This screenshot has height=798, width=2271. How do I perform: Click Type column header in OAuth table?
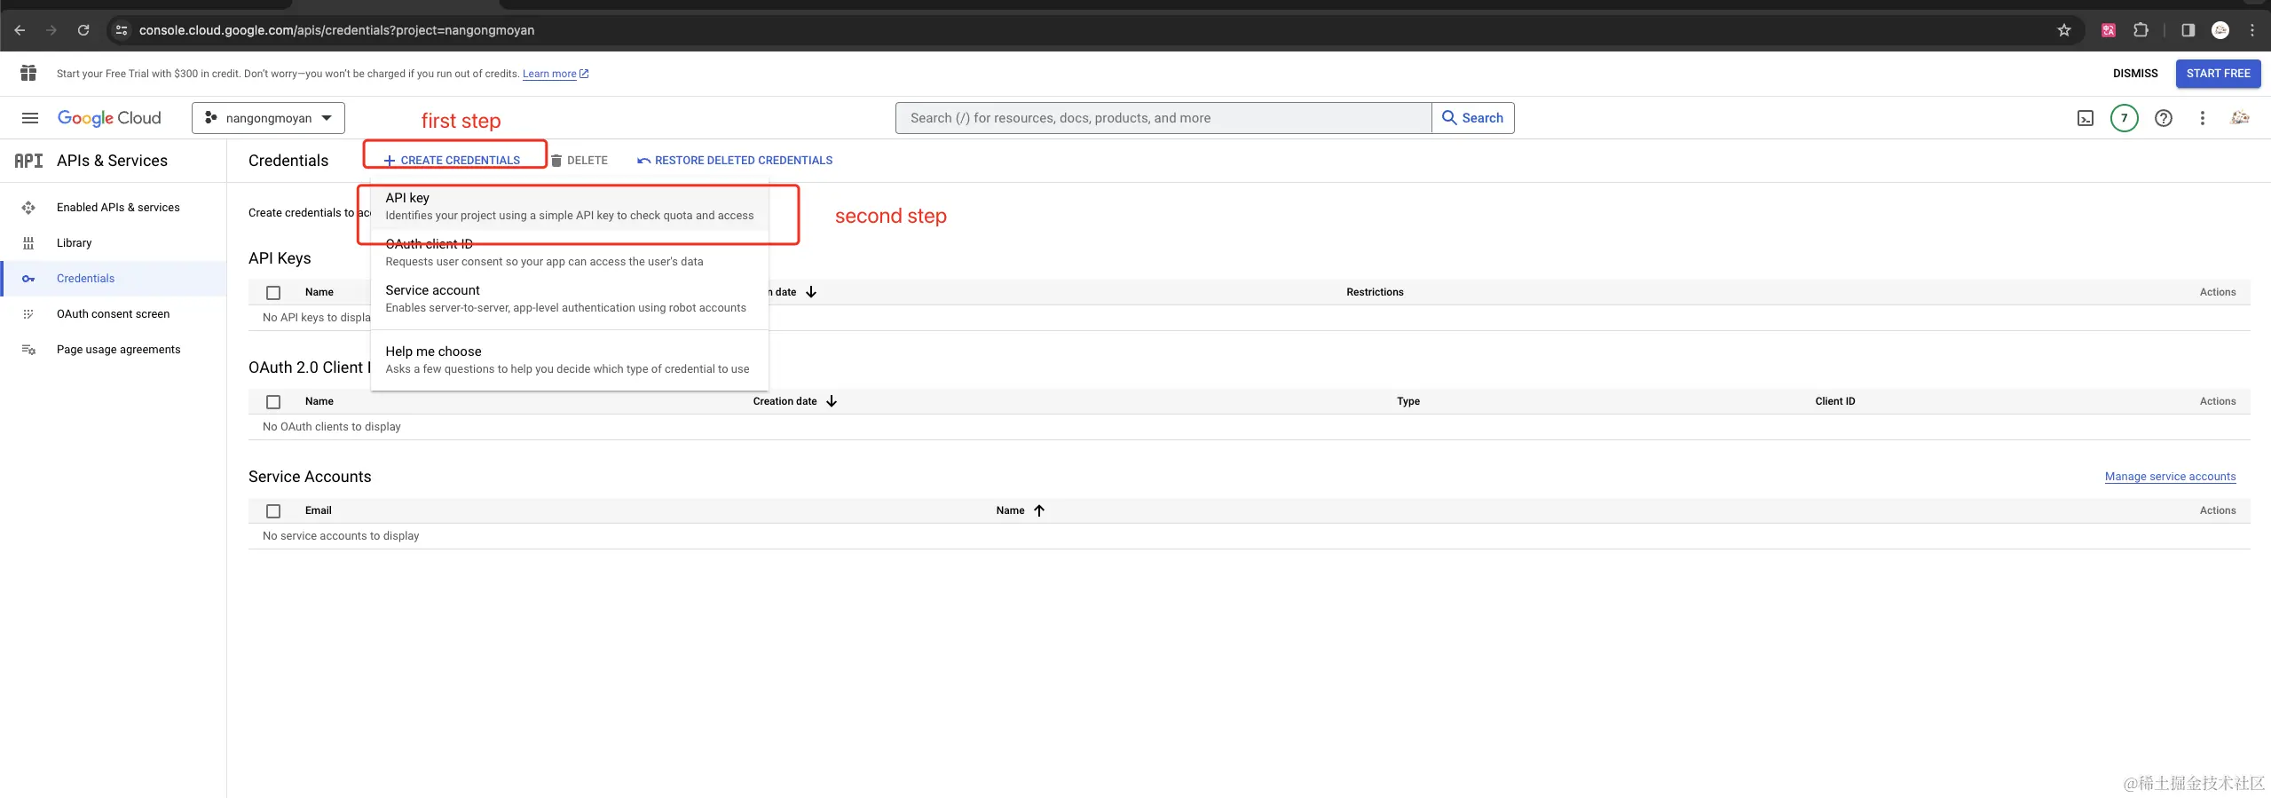coord(1408,401)
